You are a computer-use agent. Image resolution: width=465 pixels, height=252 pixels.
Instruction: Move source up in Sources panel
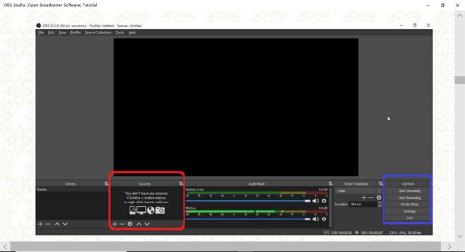pos(139,224)
